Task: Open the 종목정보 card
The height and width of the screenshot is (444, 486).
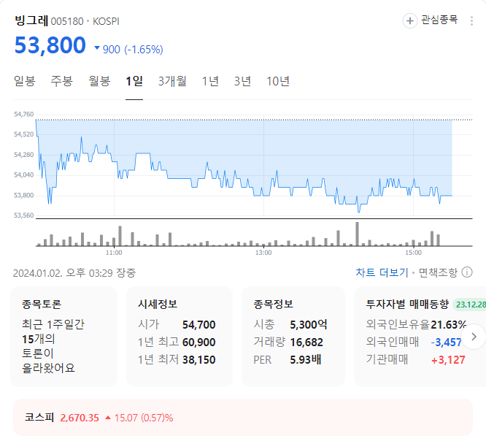Action: pos(293,337)
